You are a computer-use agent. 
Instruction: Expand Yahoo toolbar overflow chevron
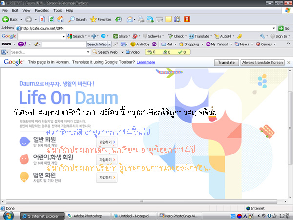pyautogui.click(x=288, y=44)
